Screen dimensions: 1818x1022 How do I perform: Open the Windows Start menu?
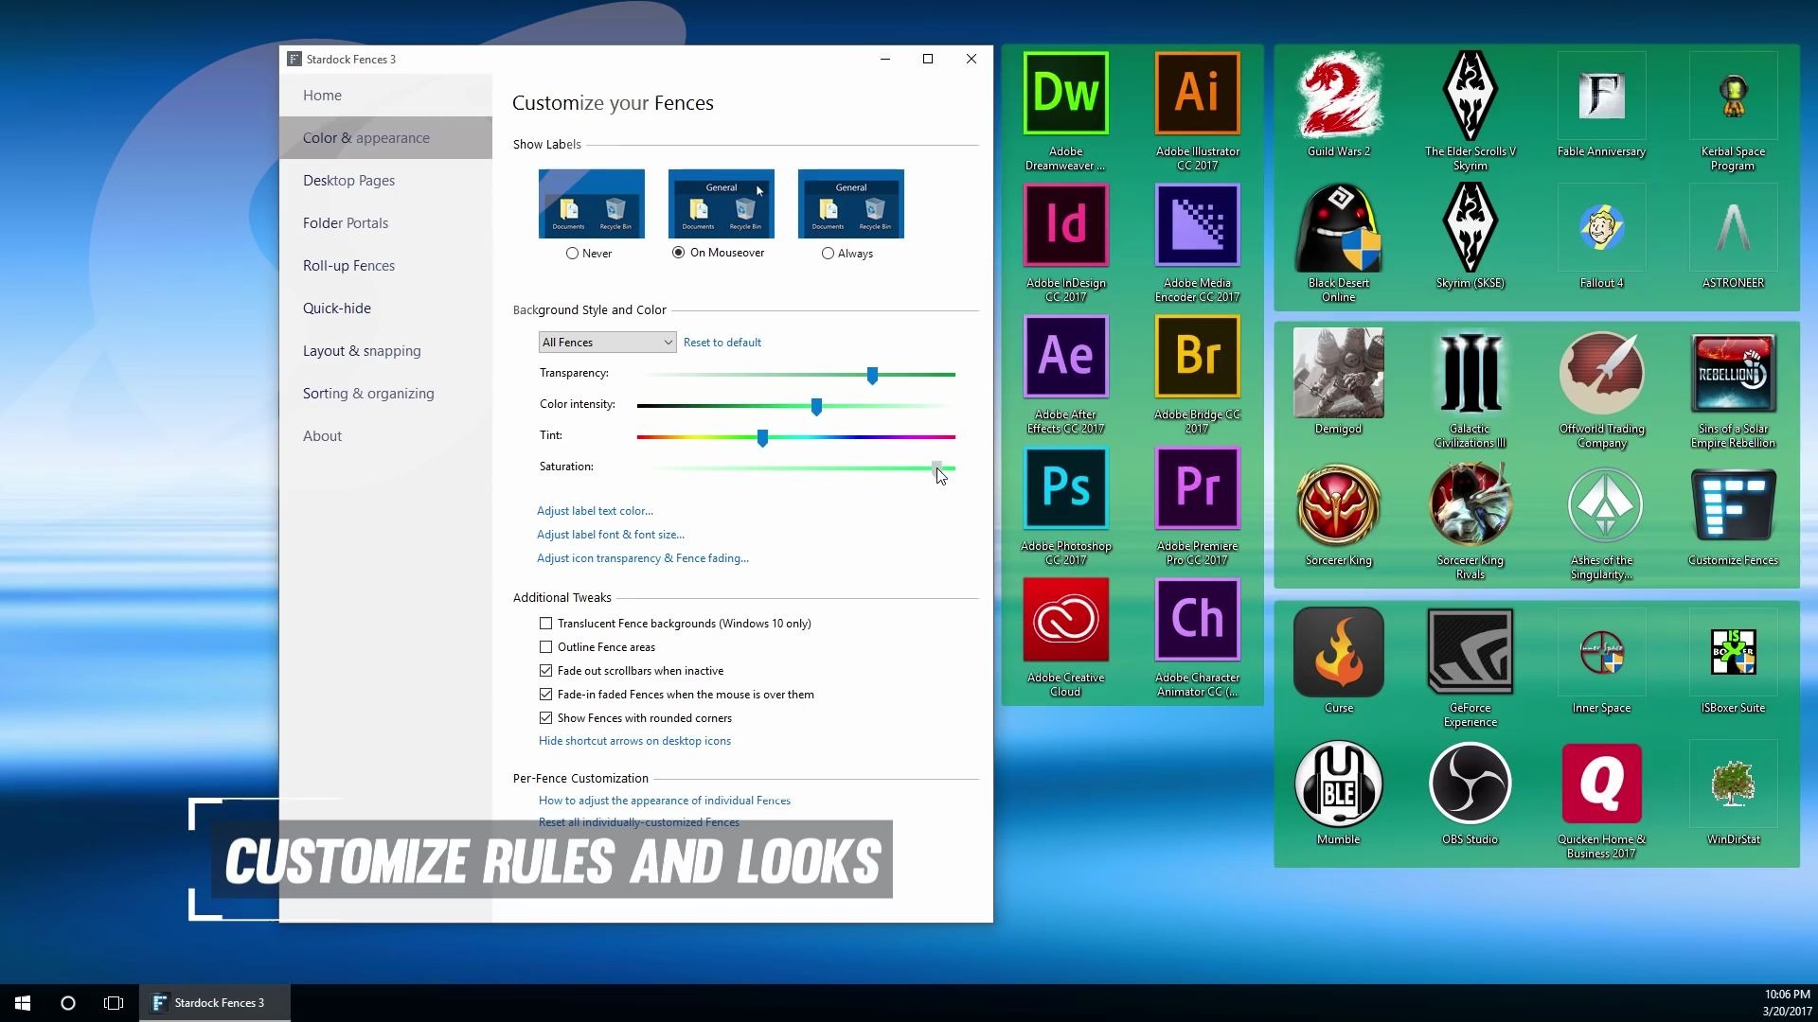click(23, 1003)
